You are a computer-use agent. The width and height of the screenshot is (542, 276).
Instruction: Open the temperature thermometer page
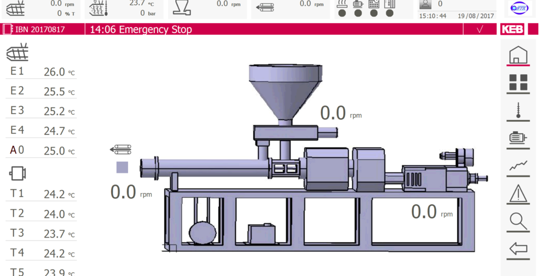(x=518, y=111)
